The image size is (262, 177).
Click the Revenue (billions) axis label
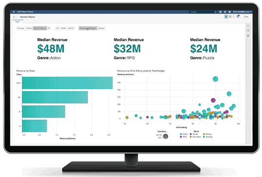coord(68,139)
